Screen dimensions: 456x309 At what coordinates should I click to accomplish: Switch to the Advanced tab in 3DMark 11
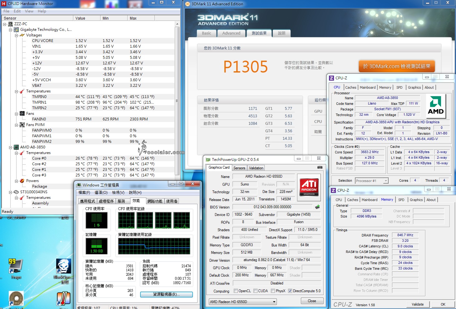coord(231,33)
